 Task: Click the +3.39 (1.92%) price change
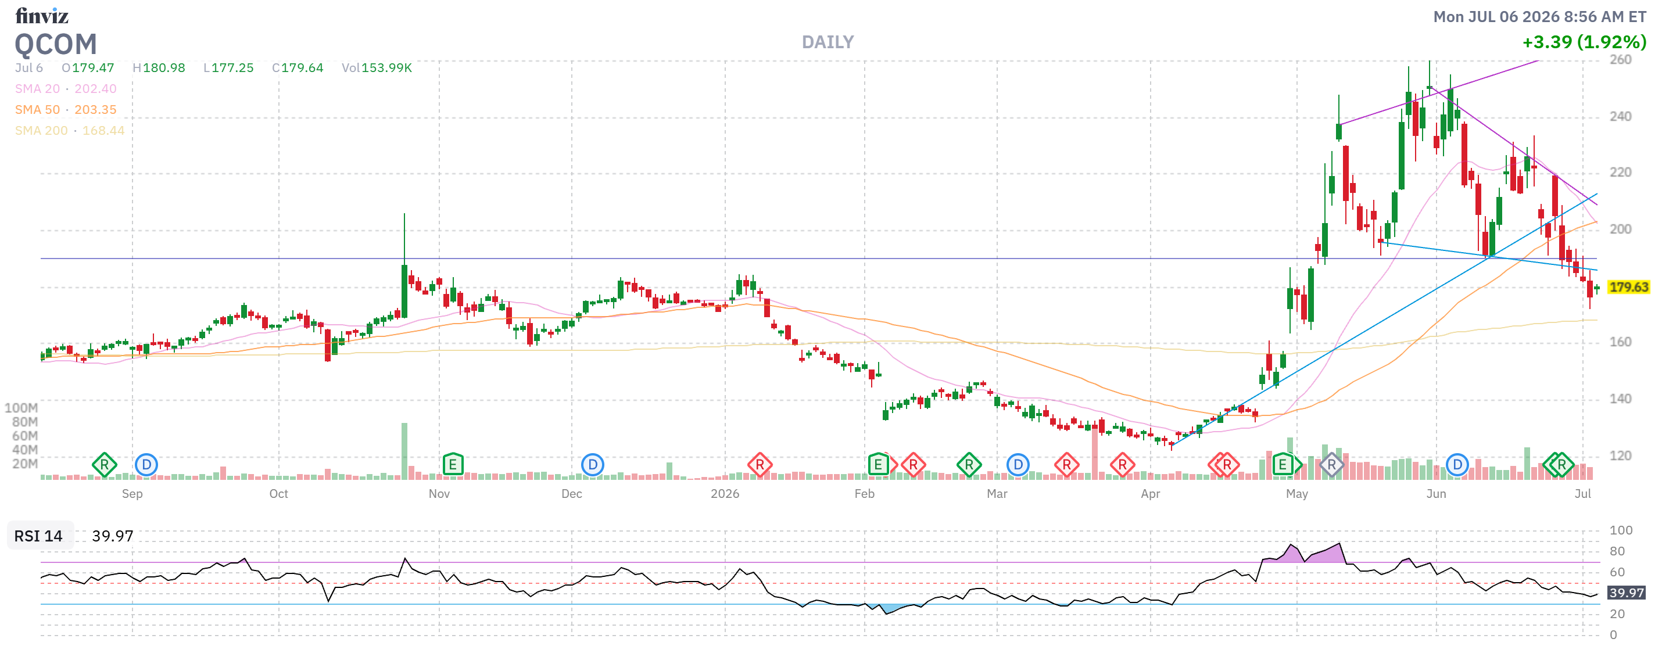click(x=1584, y=42)
